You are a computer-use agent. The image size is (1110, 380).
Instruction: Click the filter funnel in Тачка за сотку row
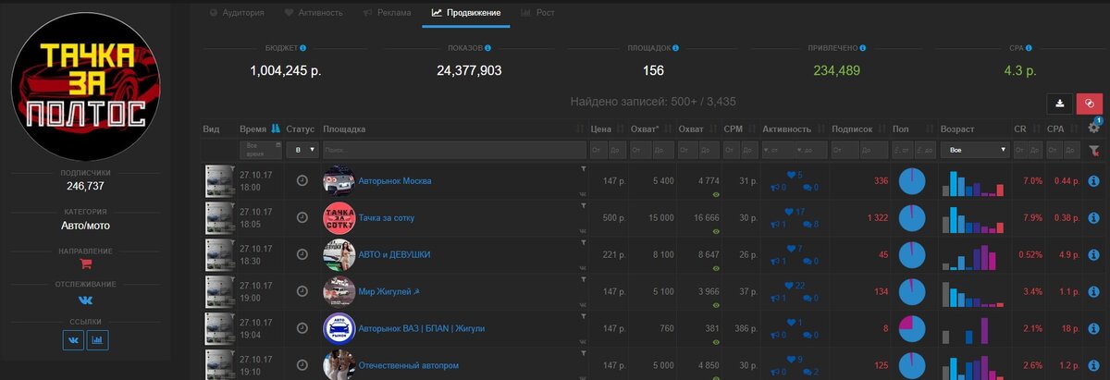click(x=583, y=207)
